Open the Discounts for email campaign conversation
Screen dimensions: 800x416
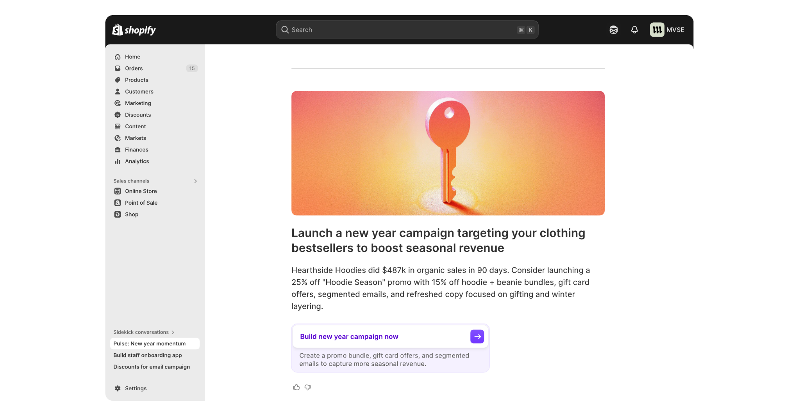pos(152,367)
